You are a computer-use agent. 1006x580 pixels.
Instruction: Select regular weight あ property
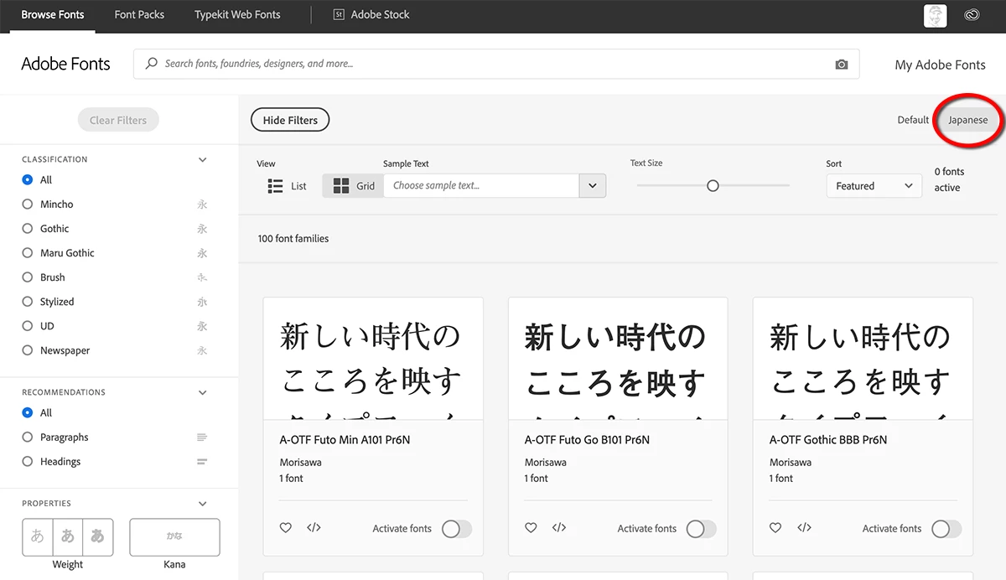(x=68, y=536)
